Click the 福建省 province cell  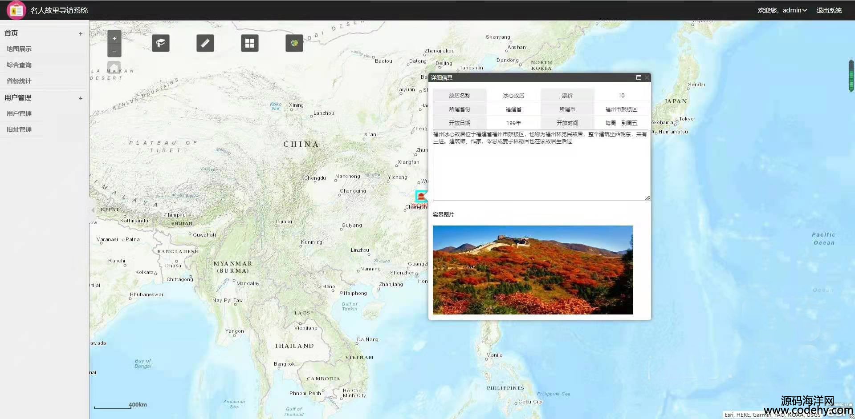click(x=513, y=109)
